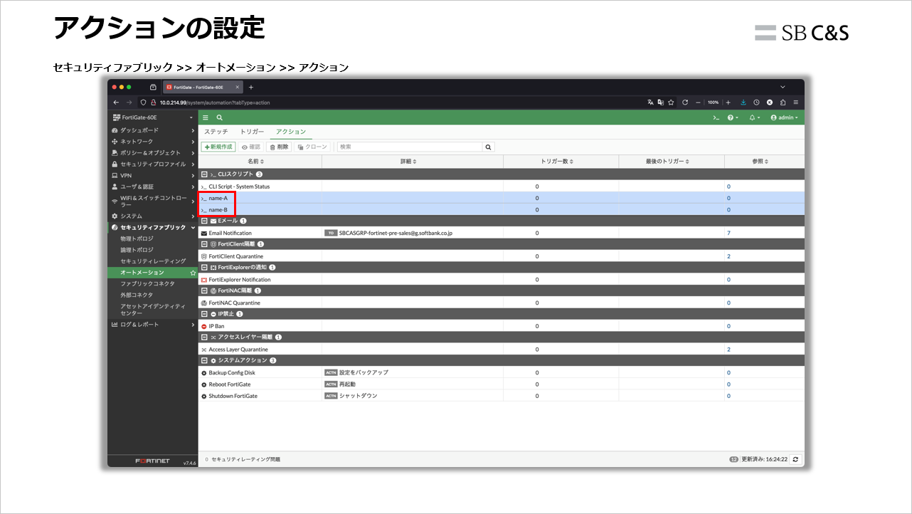Image resolution: width=912 pixels, height=514 pixels.
Task: Open セキュリティレーティング page
Action: click(x=153, y=261)
